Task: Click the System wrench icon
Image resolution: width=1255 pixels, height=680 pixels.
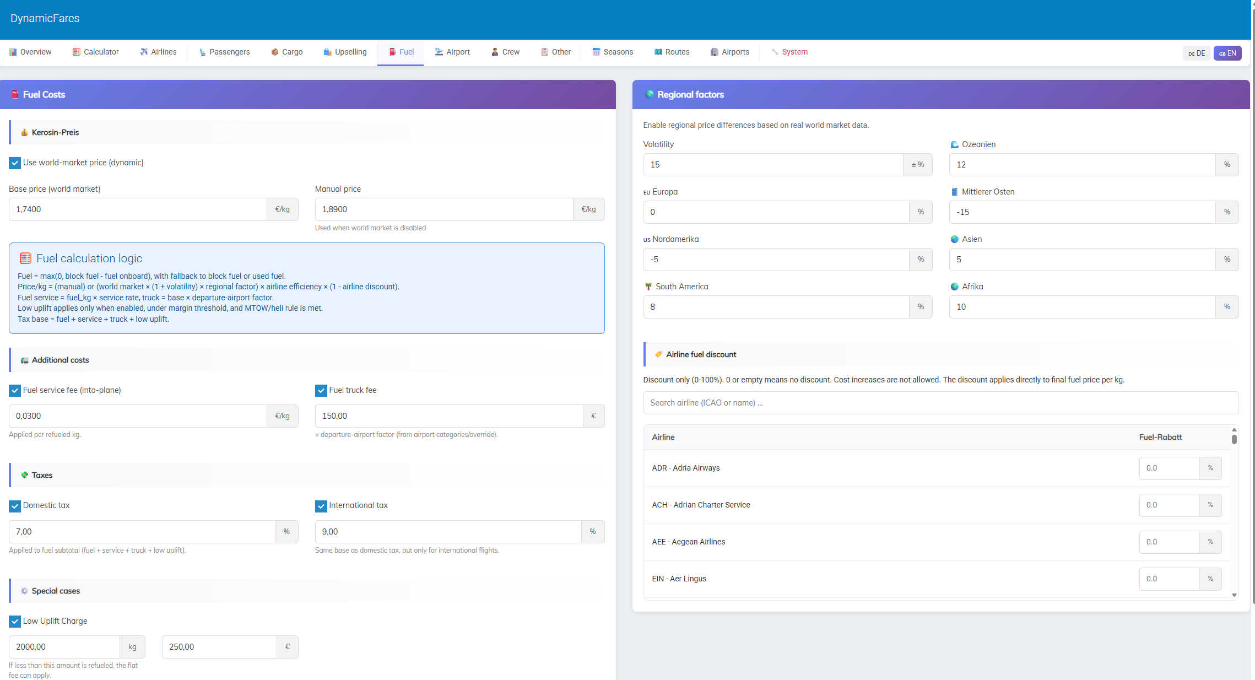Action: coord(775,52)
